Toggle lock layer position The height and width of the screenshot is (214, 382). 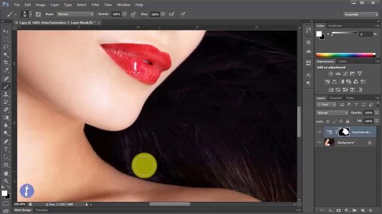341,121
